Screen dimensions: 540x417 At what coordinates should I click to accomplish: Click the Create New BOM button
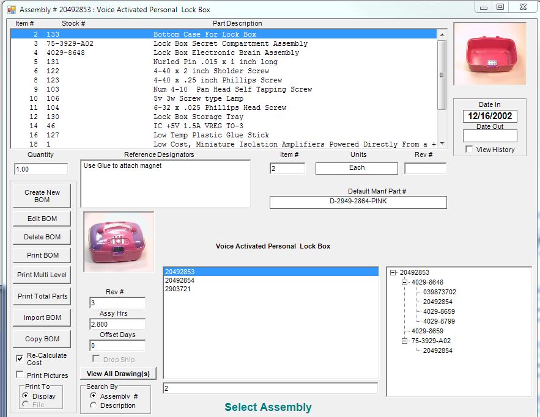(42, 196)
